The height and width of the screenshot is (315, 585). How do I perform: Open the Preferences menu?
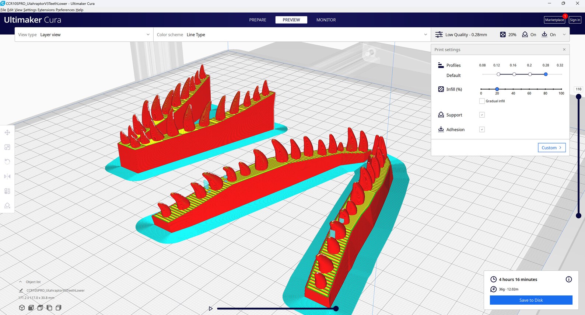(65, 10)
